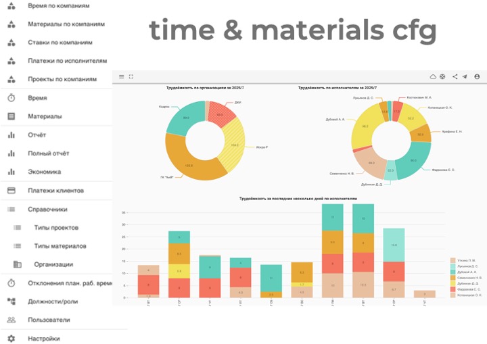487x344 pixels.
Task: Toggle Уткина П. М. series in legend
Action: point(466,260)
